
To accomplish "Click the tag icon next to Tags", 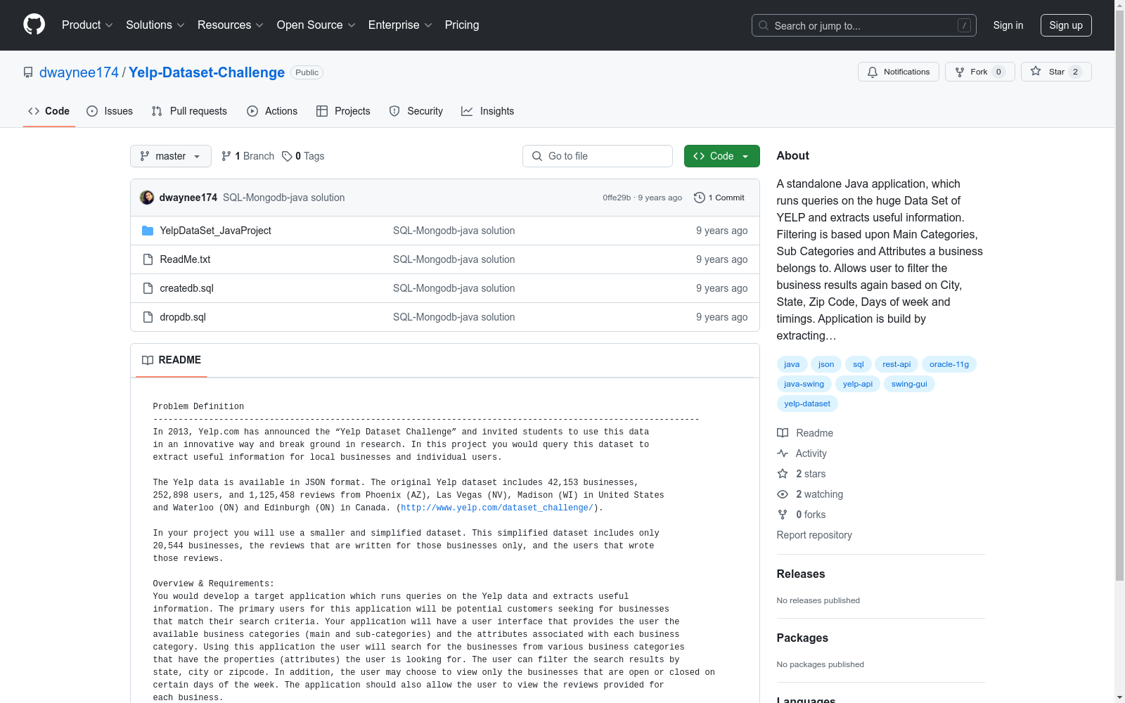I will point(287,156).
